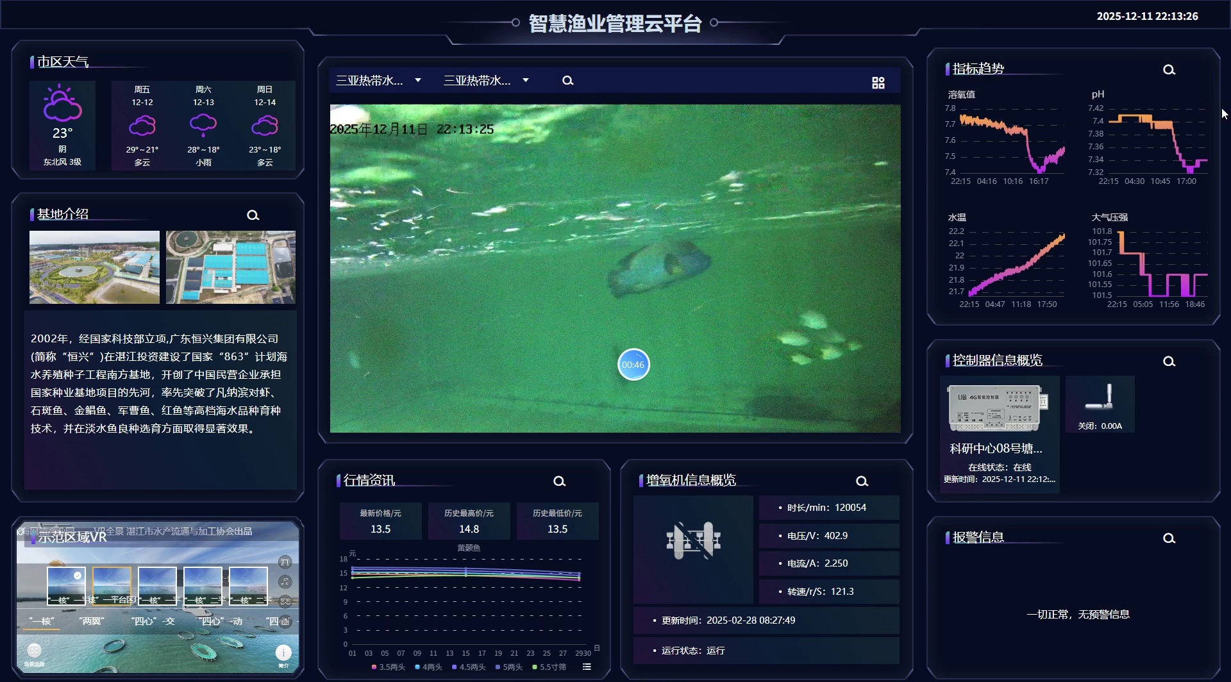The image size is (1231, 682).
Task: Click the 简介 info icon in VR
Action: tap(283, 653)
